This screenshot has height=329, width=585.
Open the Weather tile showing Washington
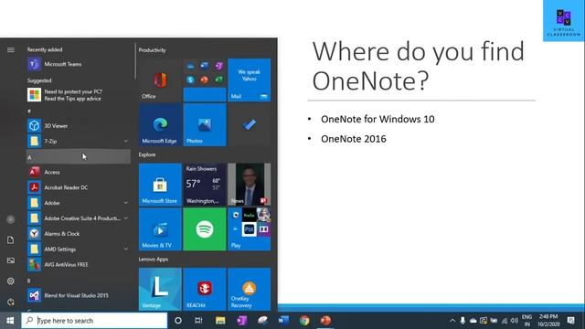205,185
